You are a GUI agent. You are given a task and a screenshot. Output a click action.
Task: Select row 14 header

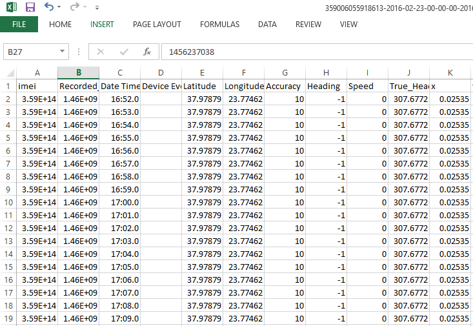tap(8, 254)
